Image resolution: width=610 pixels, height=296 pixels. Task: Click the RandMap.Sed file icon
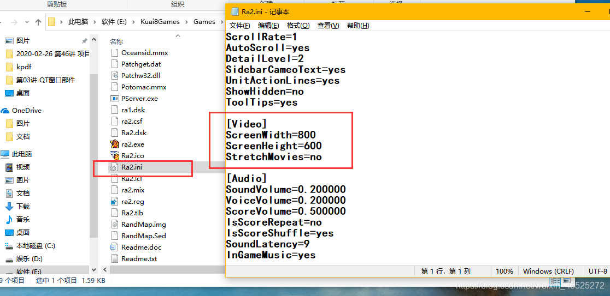(x=114, y=236)
